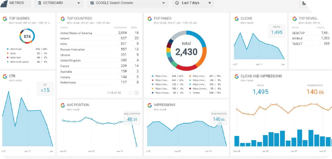Click the orange dot beside tesla query
Image resolution: width=332 pixels, height=159 pixels.
point(8,53)
